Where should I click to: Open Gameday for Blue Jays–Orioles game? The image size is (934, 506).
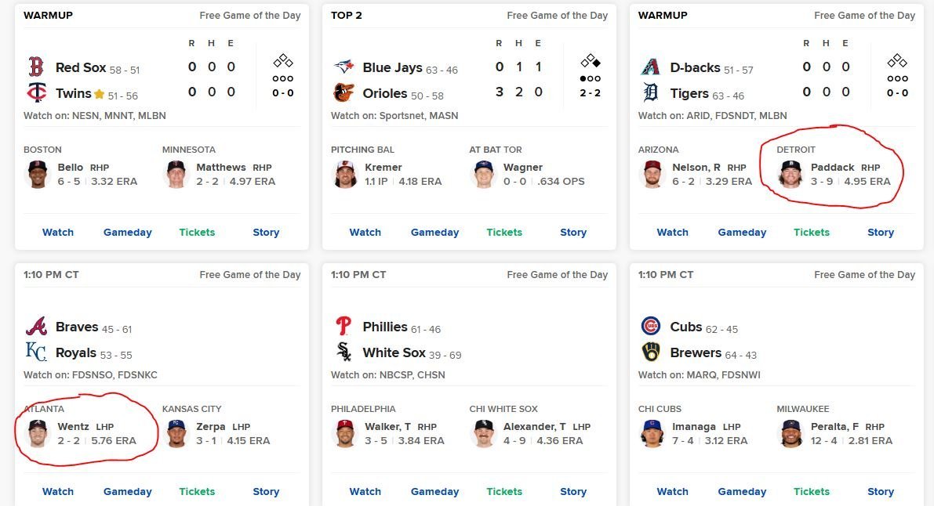pyautogui.click(x=434, y=232)
